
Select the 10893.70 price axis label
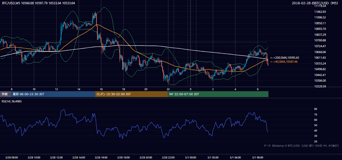[x=320, y=29]
